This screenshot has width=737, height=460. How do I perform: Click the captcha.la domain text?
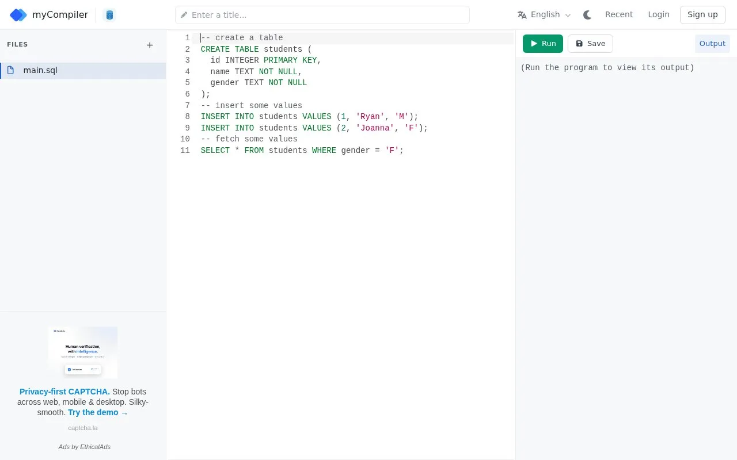[83, 428]
